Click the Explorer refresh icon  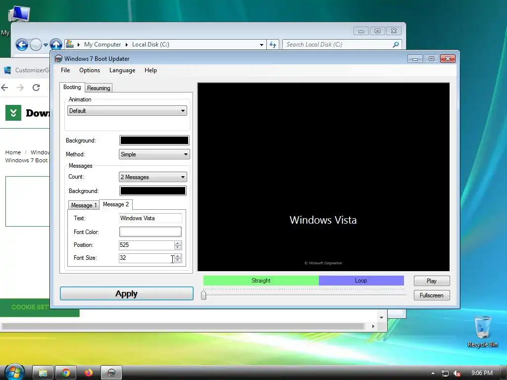coord(273,45)
